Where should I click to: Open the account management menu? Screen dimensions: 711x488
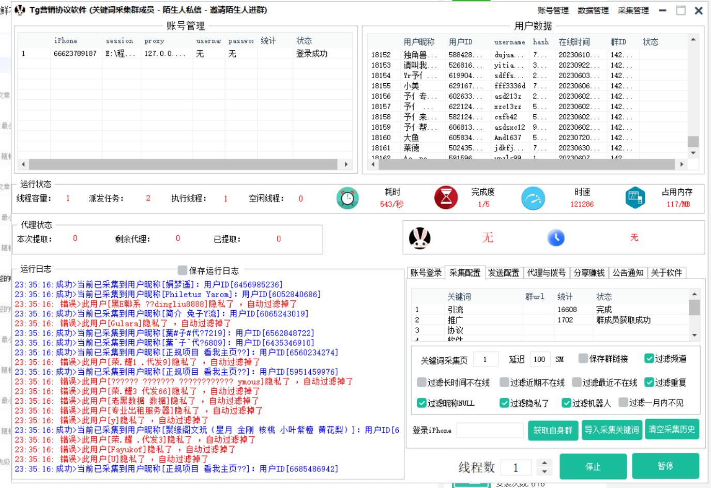pyautogui.click(x=553, y=10)
